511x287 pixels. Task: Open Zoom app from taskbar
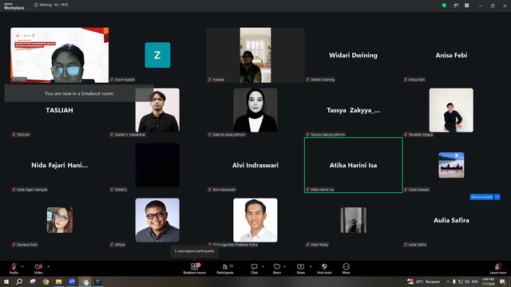click(x=72, y=281)
